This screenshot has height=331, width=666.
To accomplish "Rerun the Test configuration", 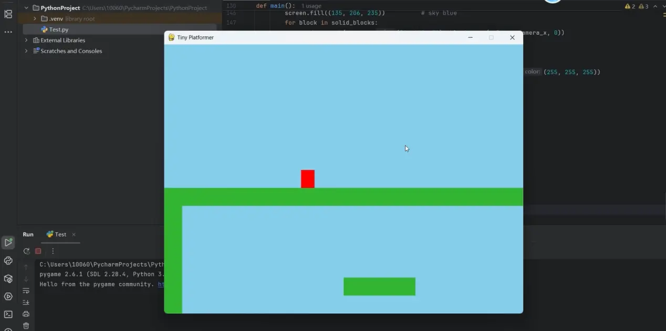I will tap(26, 251).
